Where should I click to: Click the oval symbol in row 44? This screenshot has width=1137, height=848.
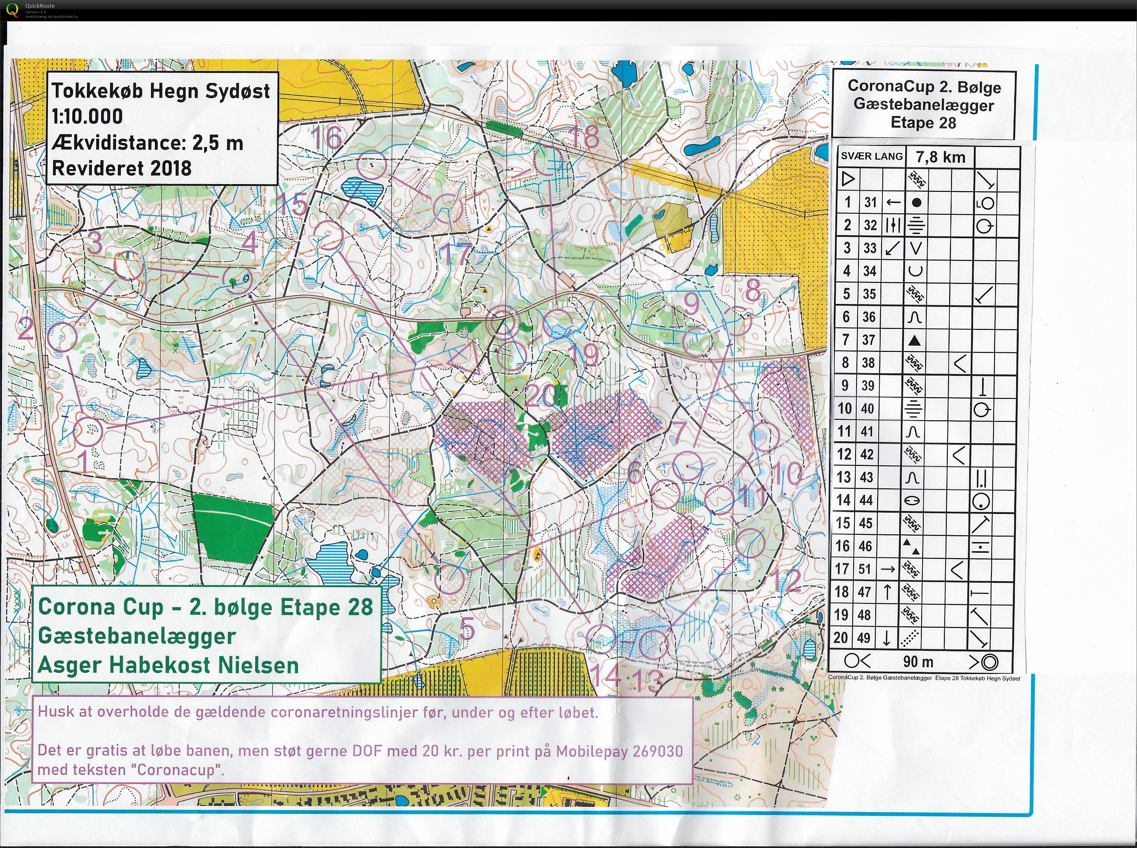[912, 501]
